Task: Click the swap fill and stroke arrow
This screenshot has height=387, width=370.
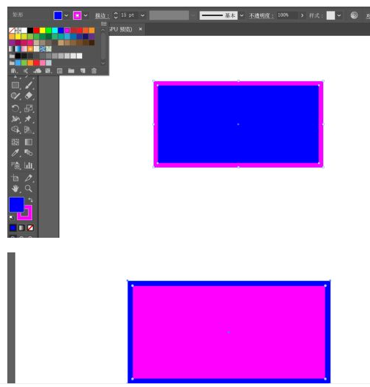Action: 30,200
